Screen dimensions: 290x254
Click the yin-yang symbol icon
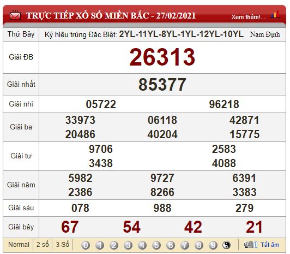click(226, 245)
